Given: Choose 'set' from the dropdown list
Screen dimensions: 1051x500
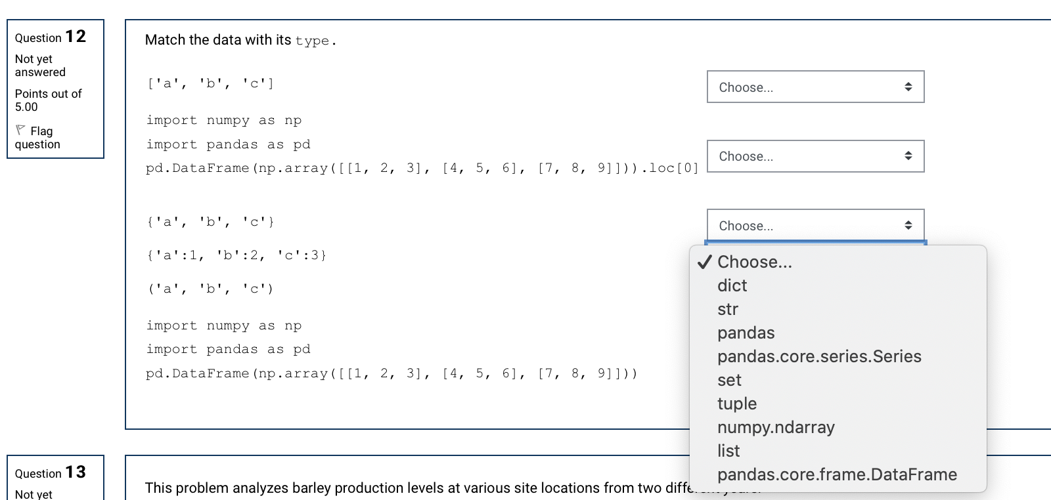Looking at the screenshot, I should (x=838, y=380).
